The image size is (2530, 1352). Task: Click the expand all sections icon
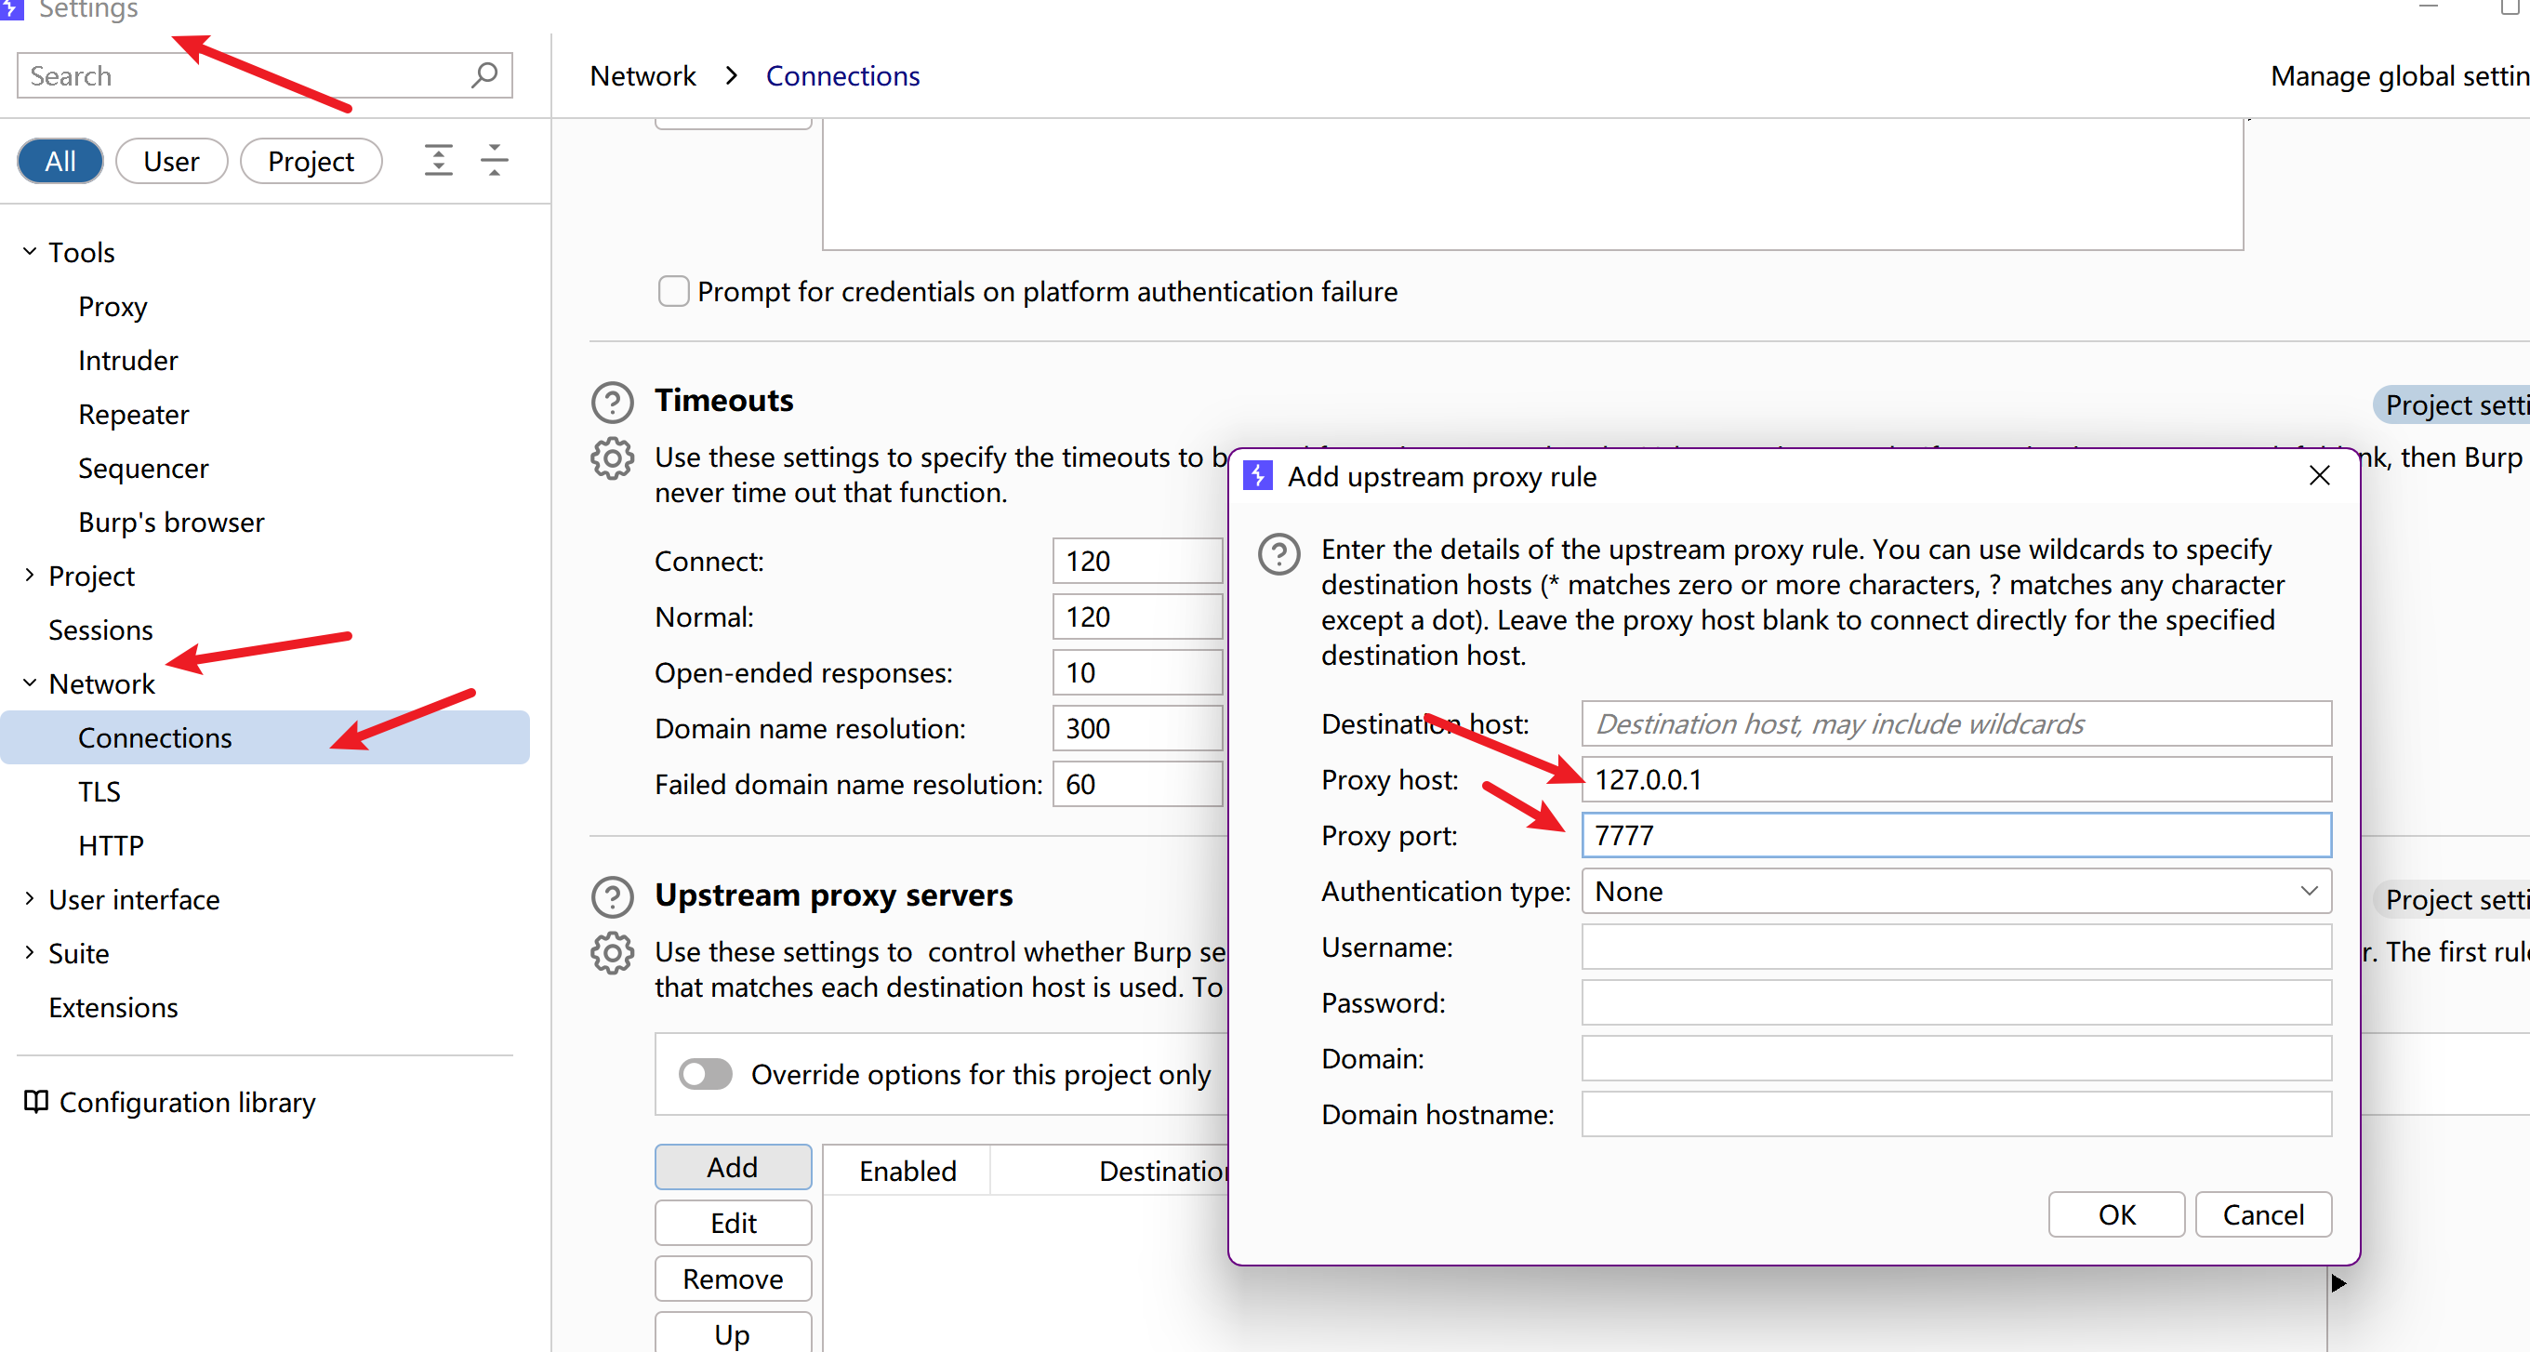[x=438, y=160]
